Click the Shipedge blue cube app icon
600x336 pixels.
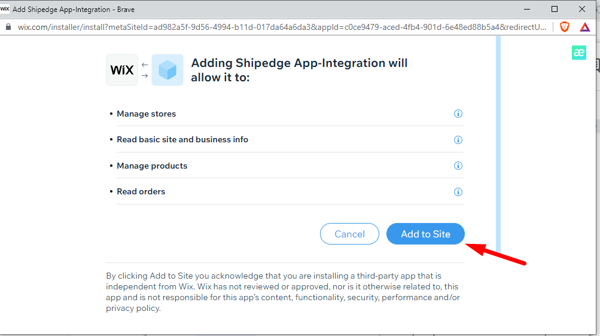(167, 70)
